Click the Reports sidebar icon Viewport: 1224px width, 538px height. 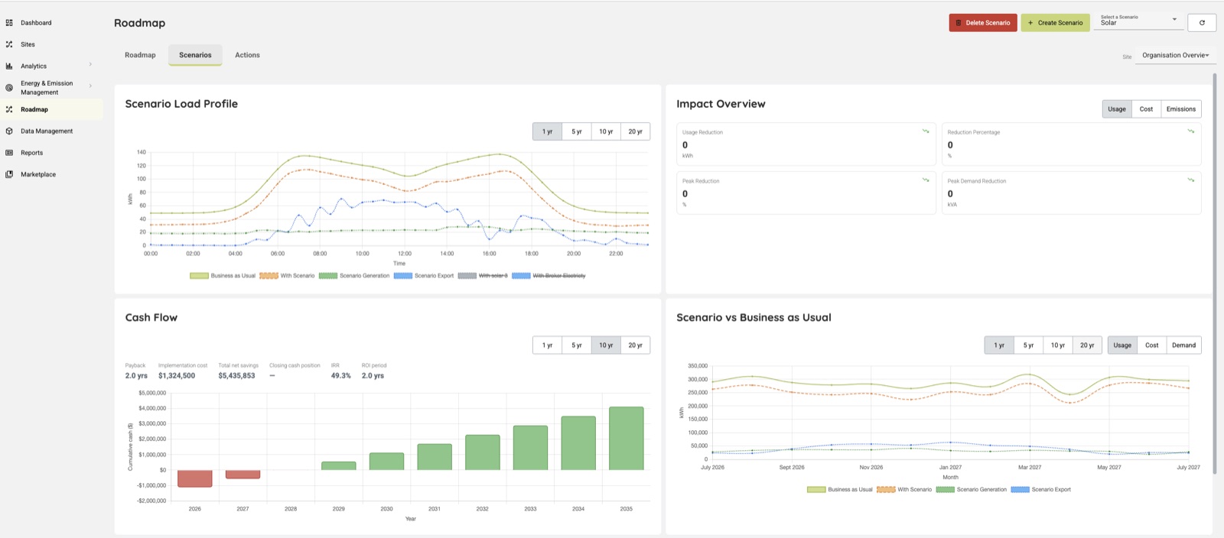pos(9,153)
